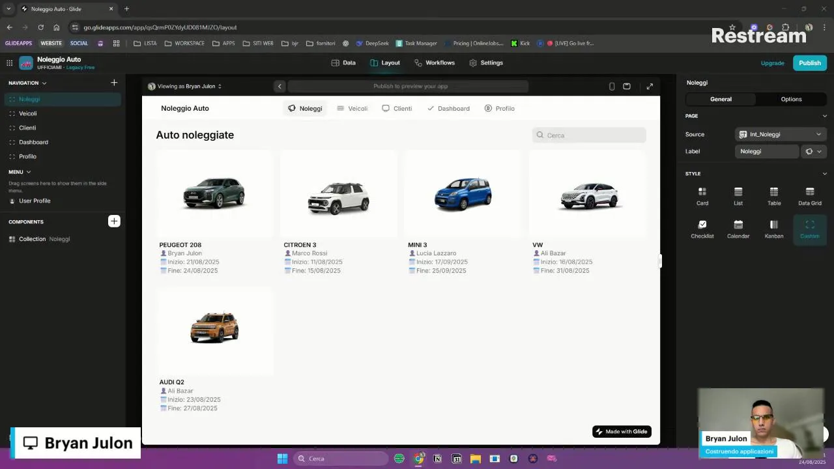Click the Cerca search field in preview
Viewport: 834px width, 469px height.
(x=589, y=135)
